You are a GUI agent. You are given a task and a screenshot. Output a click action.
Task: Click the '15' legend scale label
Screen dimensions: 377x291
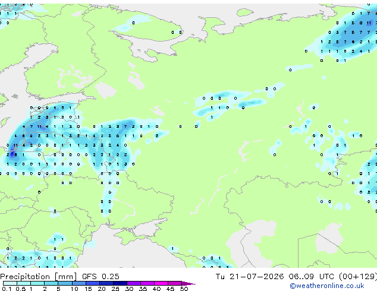(88, 289)
